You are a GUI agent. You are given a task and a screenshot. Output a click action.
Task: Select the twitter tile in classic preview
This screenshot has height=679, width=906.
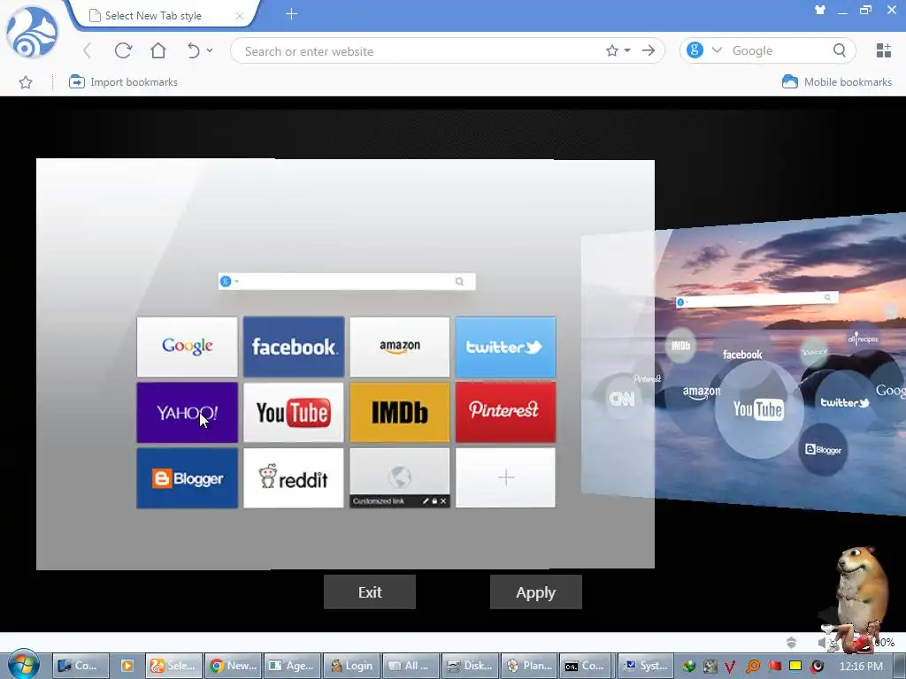(x=505, y=347)
